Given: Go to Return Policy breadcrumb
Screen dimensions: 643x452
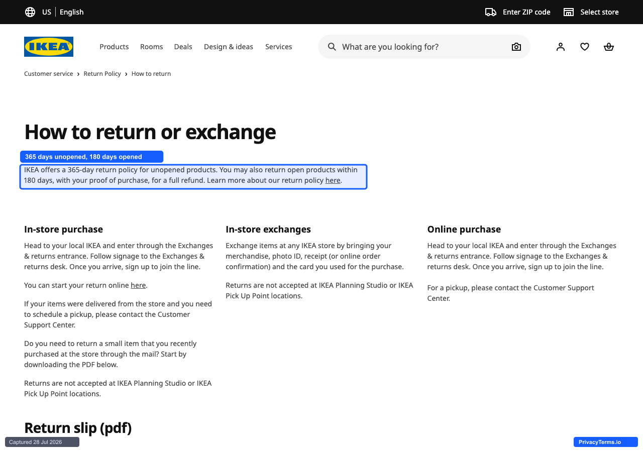Looking at the screenshot, I should tap(102, 74).
